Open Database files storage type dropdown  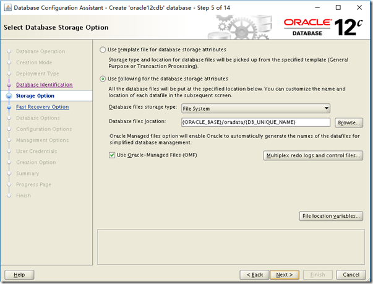[x=255, y=108]
